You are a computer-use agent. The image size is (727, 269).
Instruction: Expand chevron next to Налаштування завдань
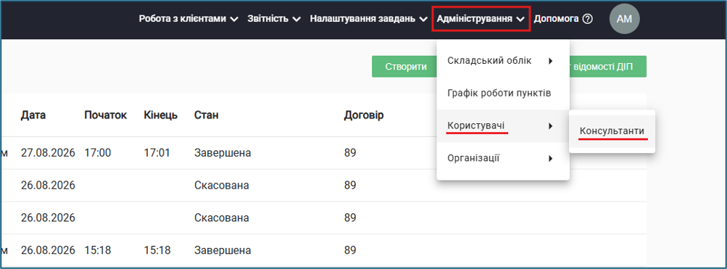pyautogui.click(x=423, y=20)
